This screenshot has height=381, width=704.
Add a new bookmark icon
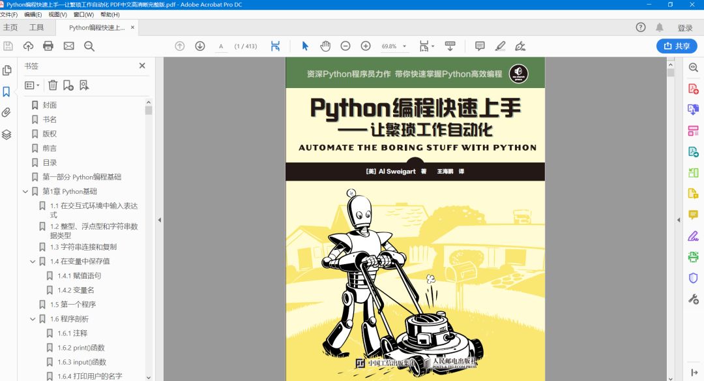68,85
